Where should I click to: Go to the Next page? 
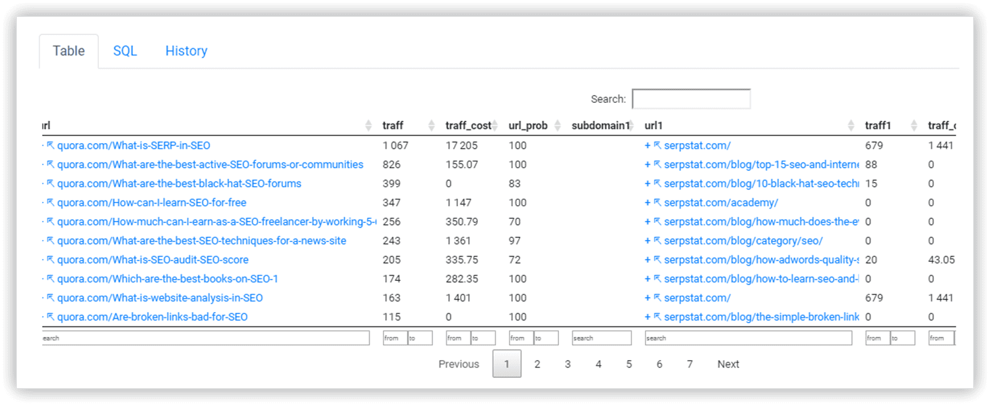pyautogui.click(x=728, y=364)
